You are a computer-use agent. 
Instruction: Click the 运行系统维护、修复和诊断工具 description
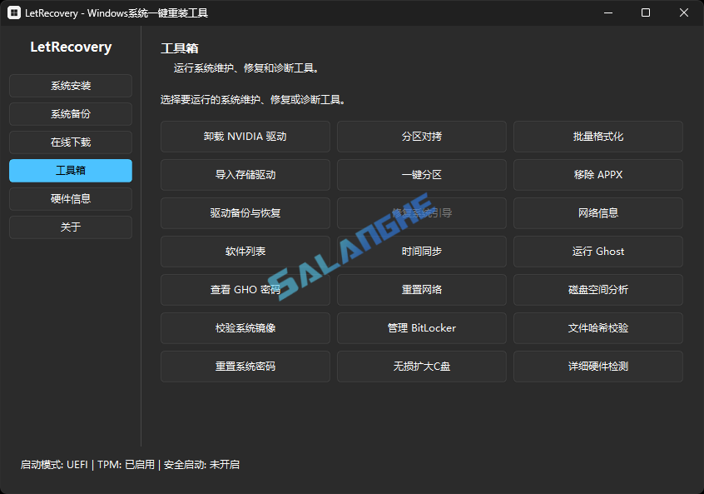point(246,68)
